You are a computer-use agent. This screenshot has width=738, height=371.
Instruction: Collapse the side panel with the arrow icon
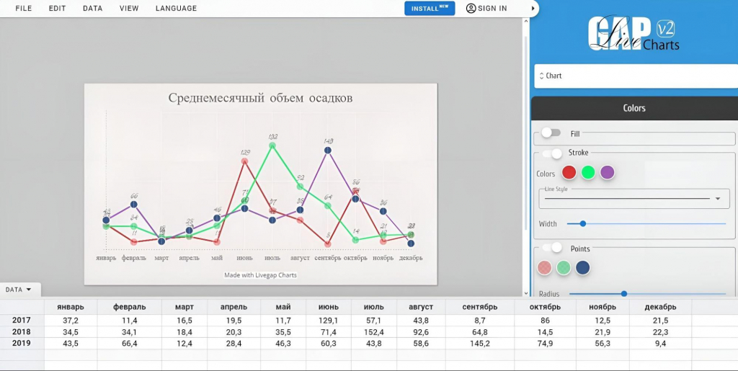tap(533, 8)
